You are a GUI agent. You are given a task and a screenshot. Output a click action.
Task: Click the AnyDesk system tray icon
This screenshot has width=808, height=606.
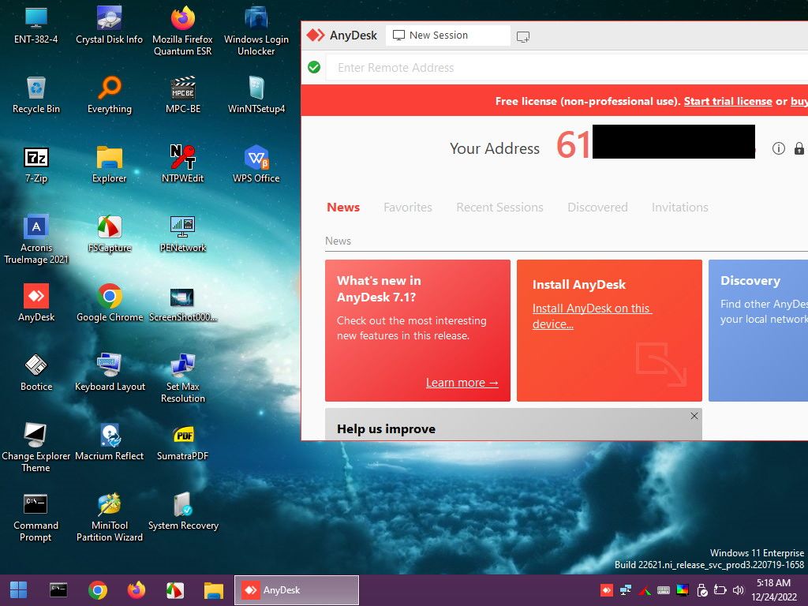click(607, 590)
